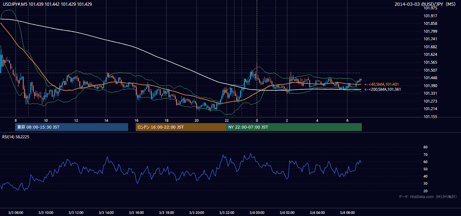Click the bottom date label 3/3 18:00
461x216 pixels.
(166, 213)
